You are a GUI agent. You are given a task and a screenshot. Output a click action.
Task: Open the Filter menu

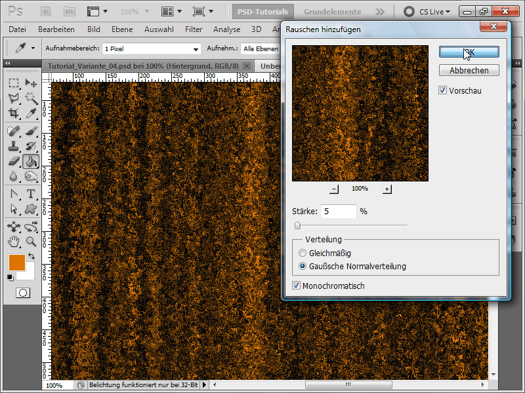(x=194, y=29)
